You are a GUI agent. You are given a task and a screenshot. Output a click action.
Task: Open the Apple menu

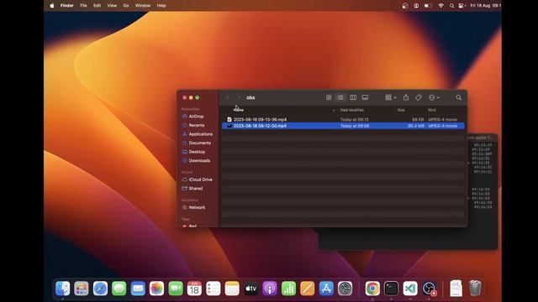point(52,6)
